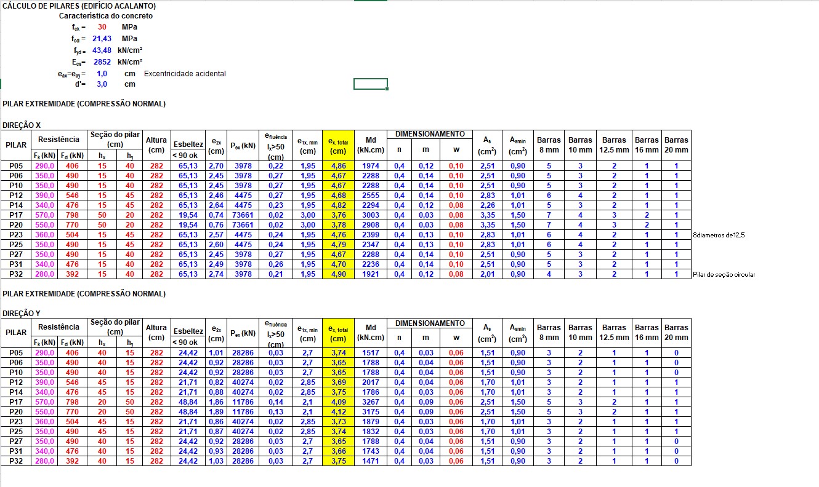Select the fcd value cell showing 21,43
Image resolution: width=819 pixels, height=487 pixels.
pos(102,38)
